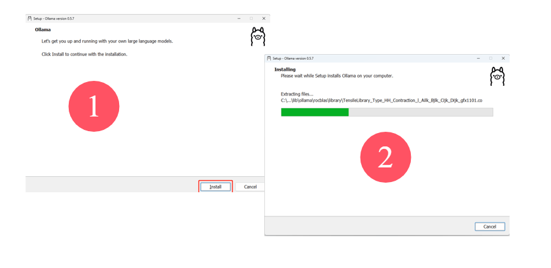Minimize the Installing setup window
The image size is (551, 268).
tap(478, 58)
